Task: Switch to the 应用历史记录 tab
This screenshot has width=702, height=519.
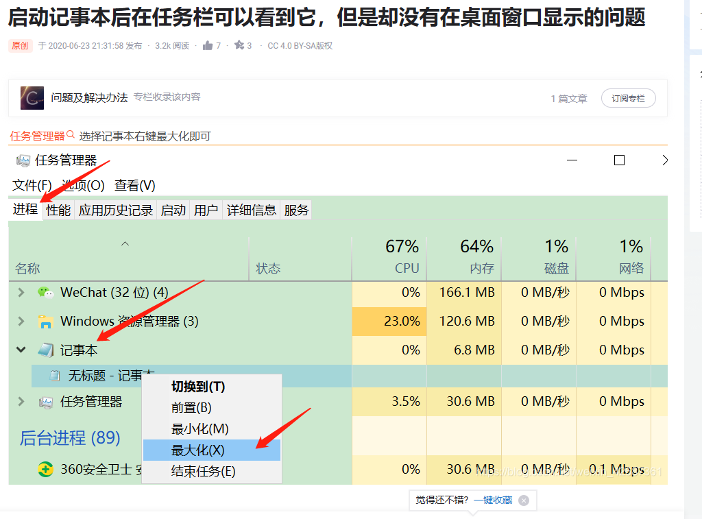Action: click(x=115, y=210)
